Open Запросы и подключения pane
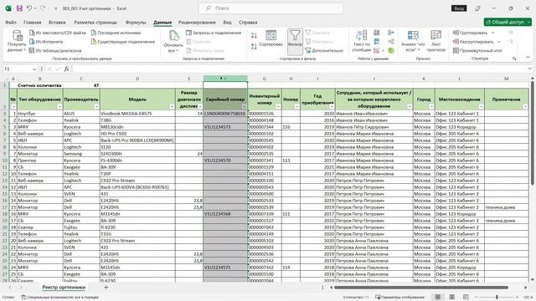The height and width of the screenshot is (301, 536). coord(214,33)
